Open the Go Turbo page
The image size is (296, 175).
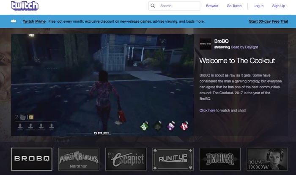point(234,6)
